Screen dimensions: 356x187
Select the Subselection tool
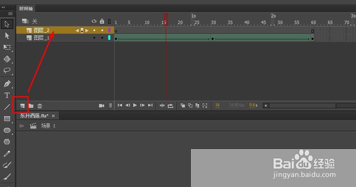coord(7,36)
